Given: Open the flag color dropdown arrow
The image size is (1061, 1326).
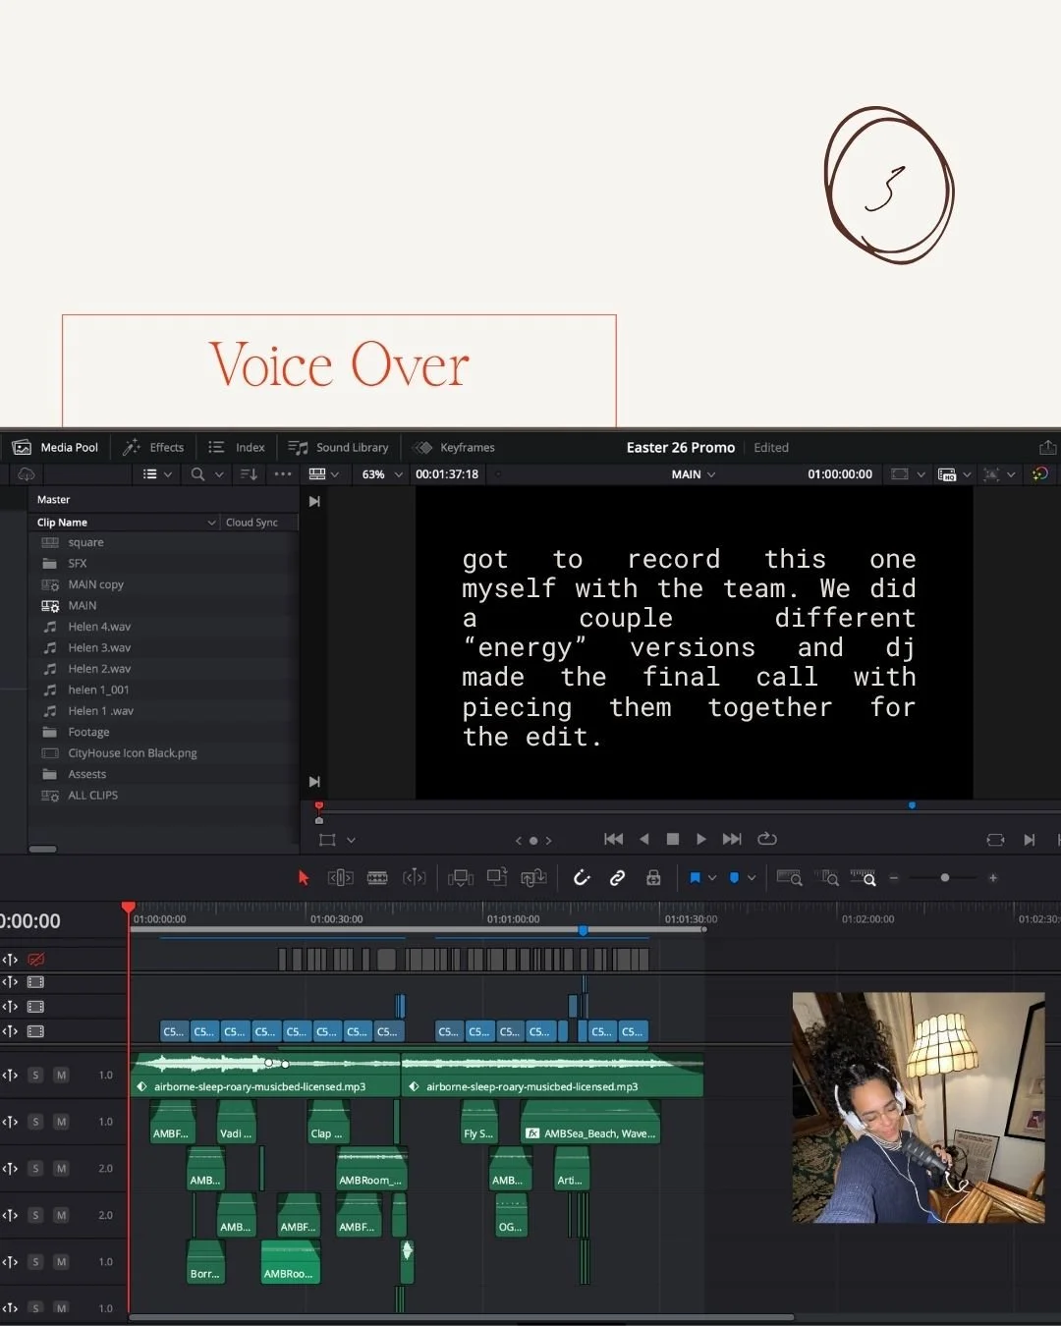Looking at the screenshot, I should click(712, 878).
